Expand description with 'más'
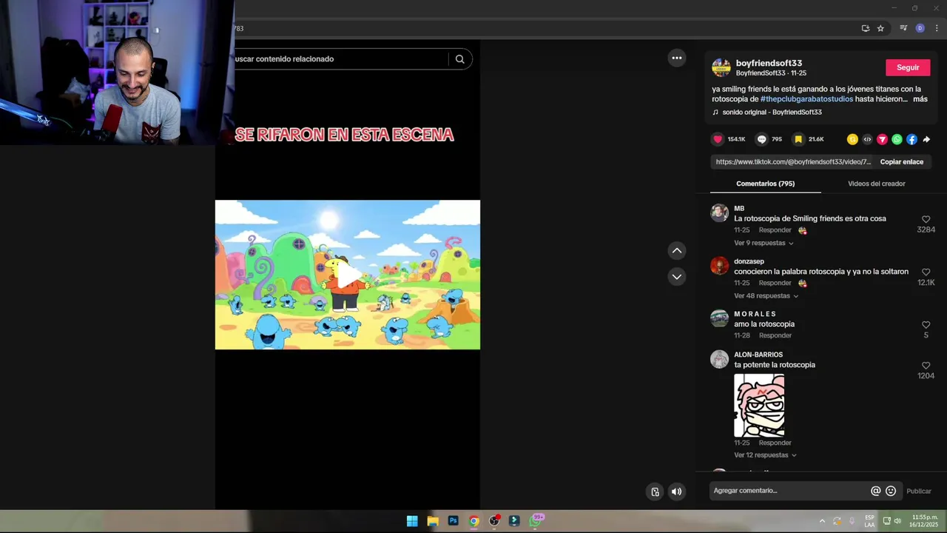This screenshot has width=947, height=533. [920, 99]
